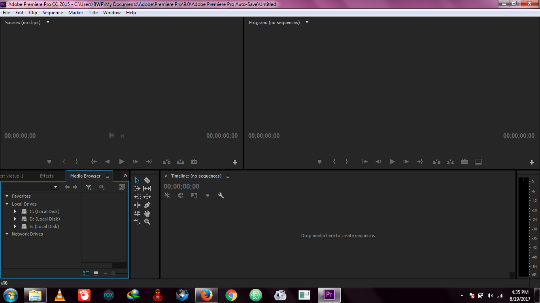Select the Pen tool
Screen dimensions: 540x303
pyautogui.click(x=147, y=205)
